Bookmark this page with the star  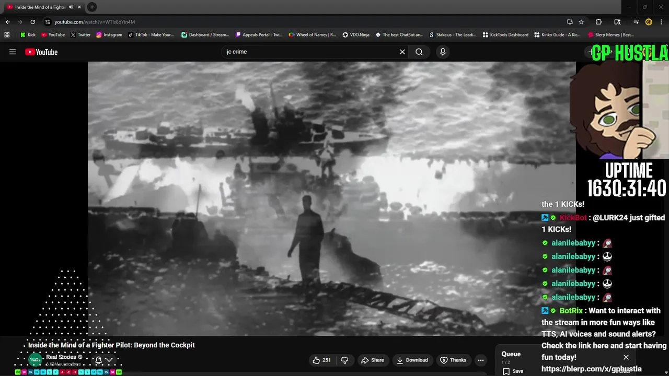(581, 22)
